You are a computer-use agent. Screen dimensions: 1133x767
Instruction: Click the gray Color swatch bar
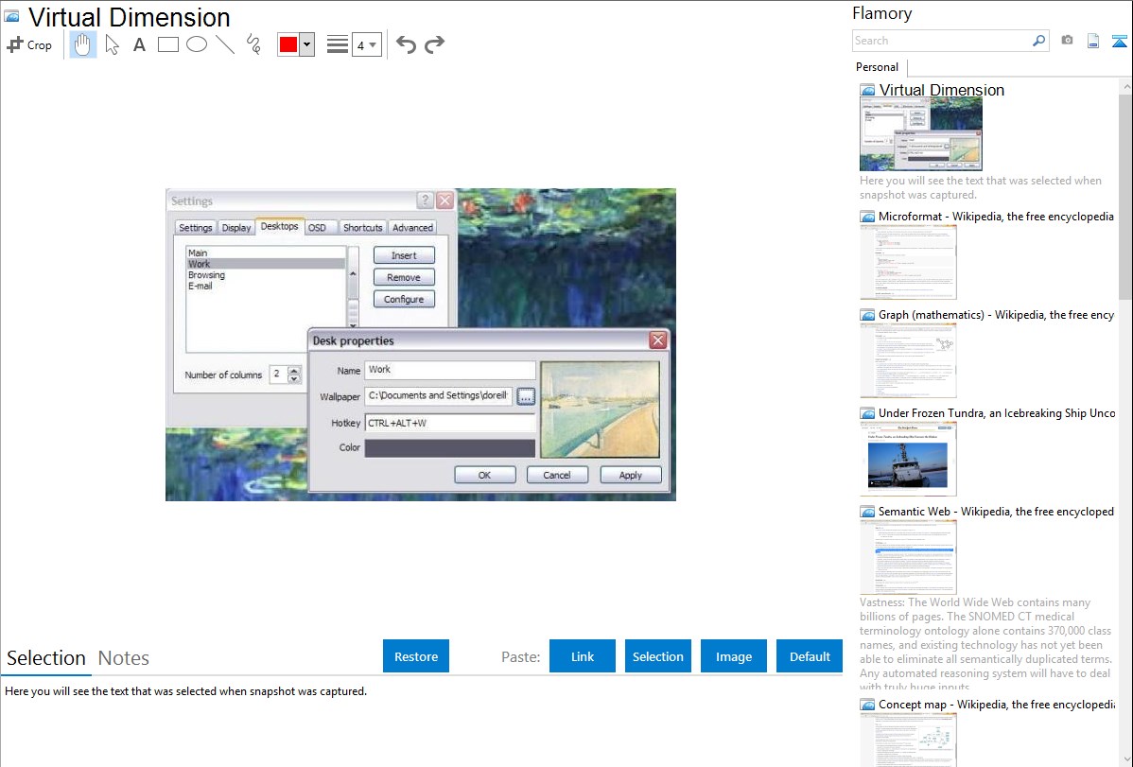[x=449, y=447]
